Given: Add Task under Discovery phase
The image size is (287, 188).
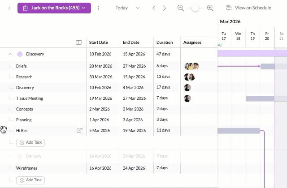Looking at the screenshot, I should [x=31, y=142].
